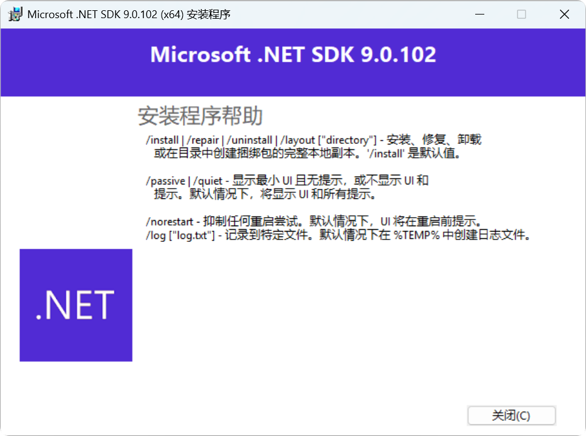Click the Microsoft .NET SDK 9.0.102 banner heading
Screen dimensions: 586x436
(293, 54)
